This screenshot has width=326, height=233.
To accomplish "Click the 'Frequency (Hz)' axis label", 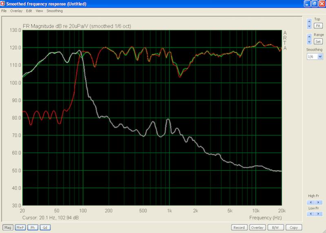I will 266,218.
